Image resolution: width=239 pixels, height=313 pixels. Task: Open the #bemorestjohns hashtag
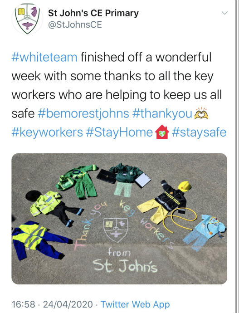[x=83, y=113]
